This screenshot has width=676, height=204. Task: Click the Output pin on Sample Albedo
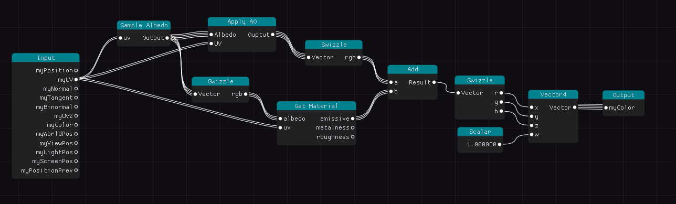point(167,38)
